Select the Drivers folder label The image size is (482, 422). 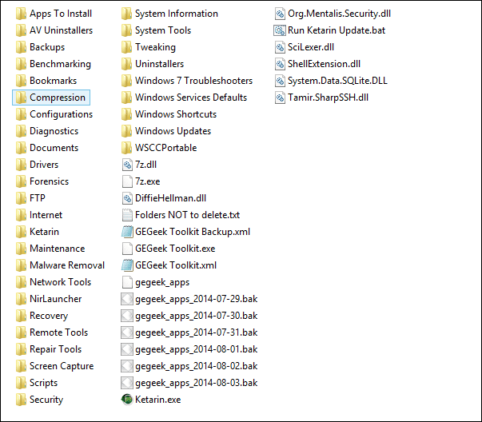[44, 165]
